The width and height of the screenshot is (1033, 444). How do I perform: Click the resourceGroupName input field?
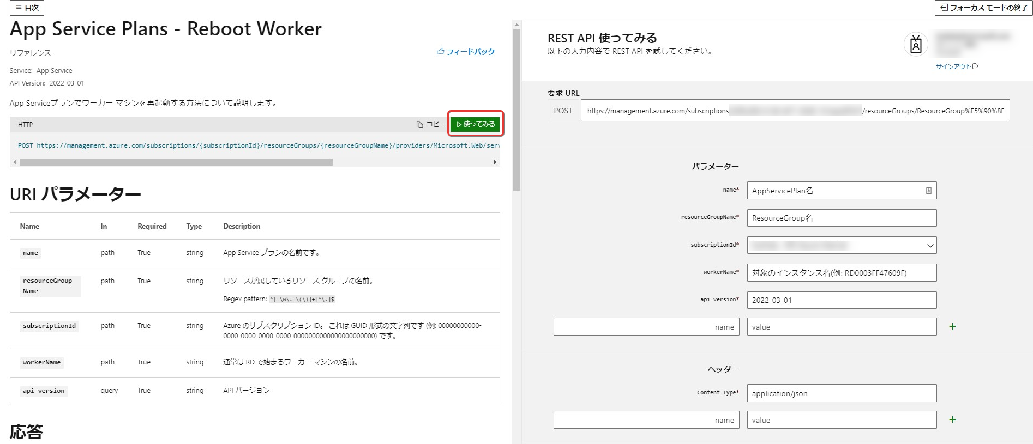841,218
